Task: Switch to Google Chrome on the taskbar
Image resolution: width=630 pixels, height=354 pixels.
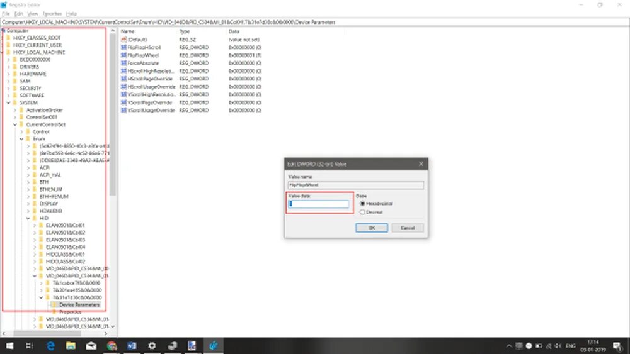Action: [x=112, y=346]
